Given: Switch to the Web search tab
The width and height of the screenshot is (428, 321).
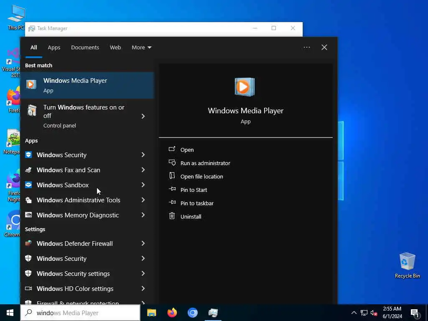Looking at the screenshot, I should pos(115,48).
